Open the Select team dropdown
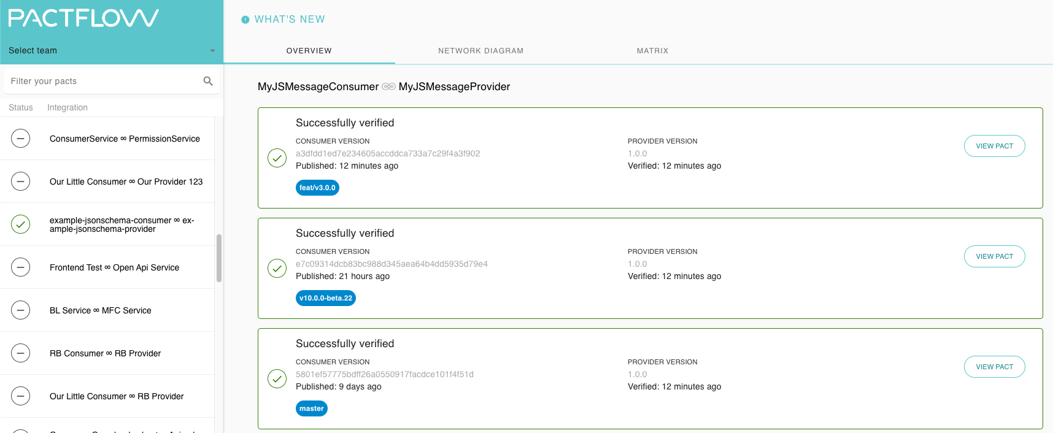This screenshot has width=1053, height=433. [112, 50]
